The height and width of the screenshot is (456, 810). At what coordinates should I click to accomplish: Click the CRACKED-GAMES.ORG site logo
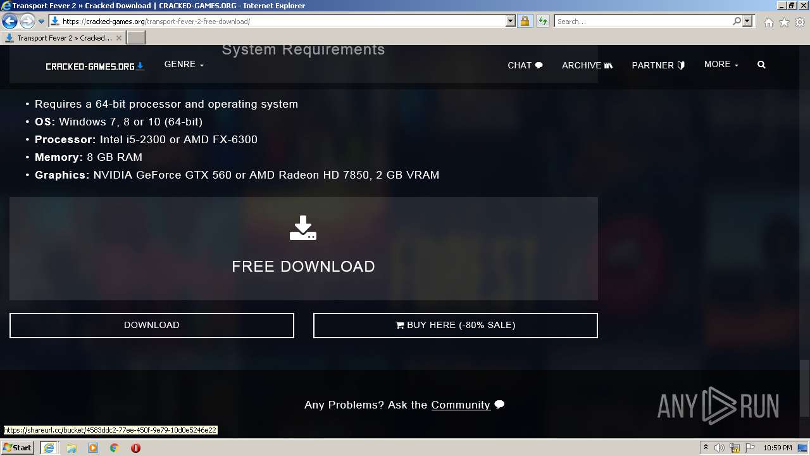(95, 66)
